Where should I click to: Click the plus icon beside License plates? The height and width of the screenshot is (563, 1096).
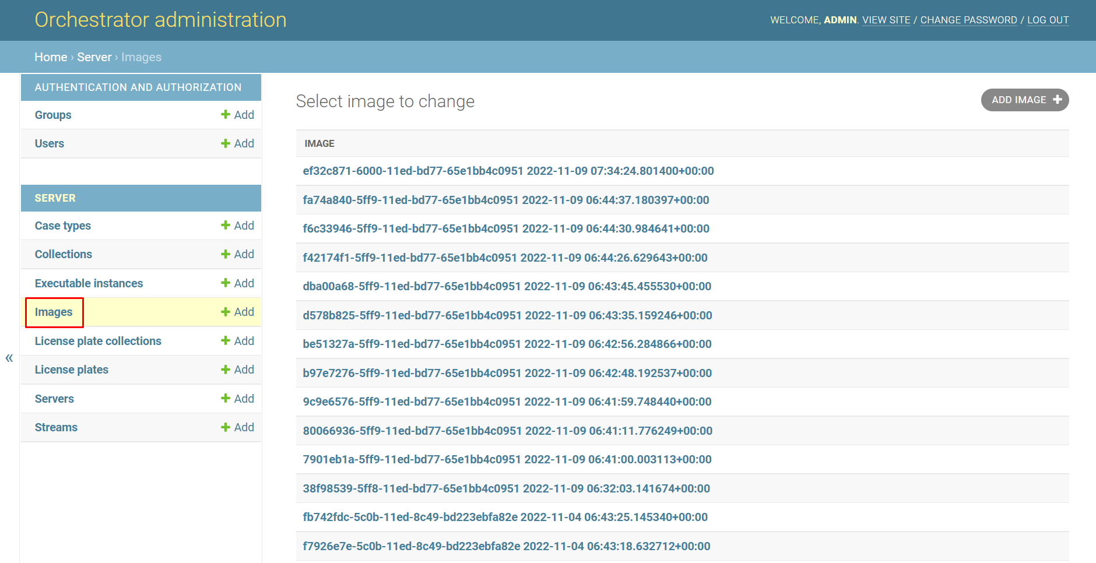pos(226,370)
